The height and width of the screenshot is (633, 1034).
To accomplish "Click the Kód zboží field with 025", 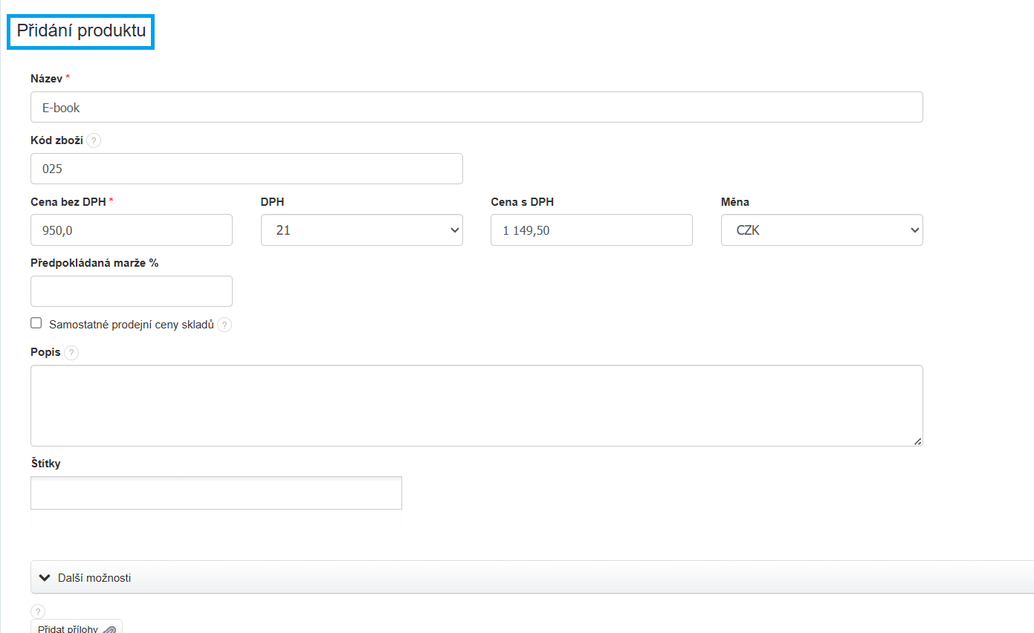I will (247, 169).
